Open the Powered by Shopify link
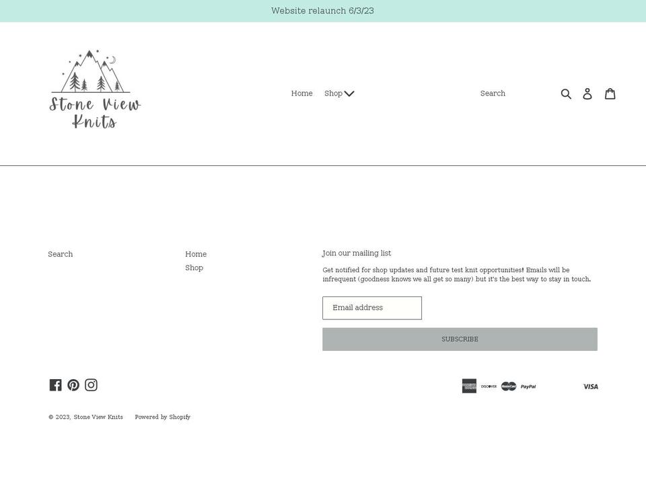 point(163,417)
